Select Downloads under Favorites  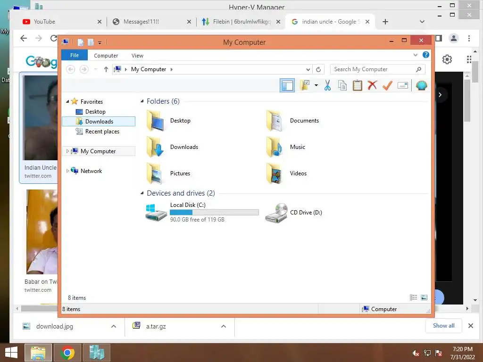tap(99, 121)
